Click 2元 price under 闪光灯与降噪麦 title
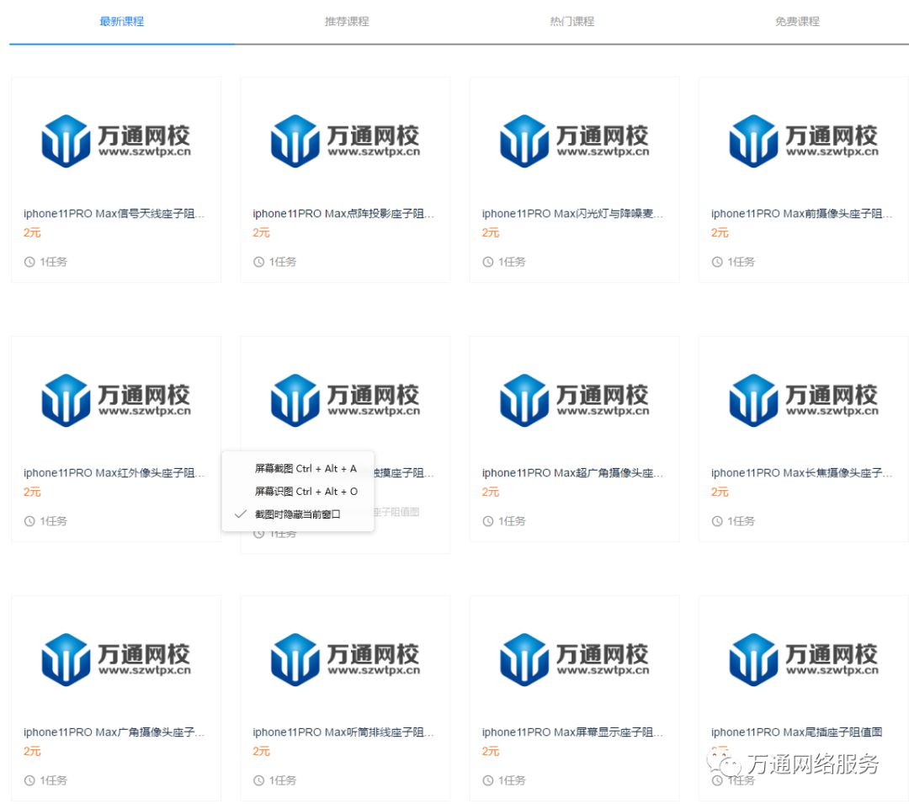The width and height of the screenshot is (909, 804). tap(491, 232)
